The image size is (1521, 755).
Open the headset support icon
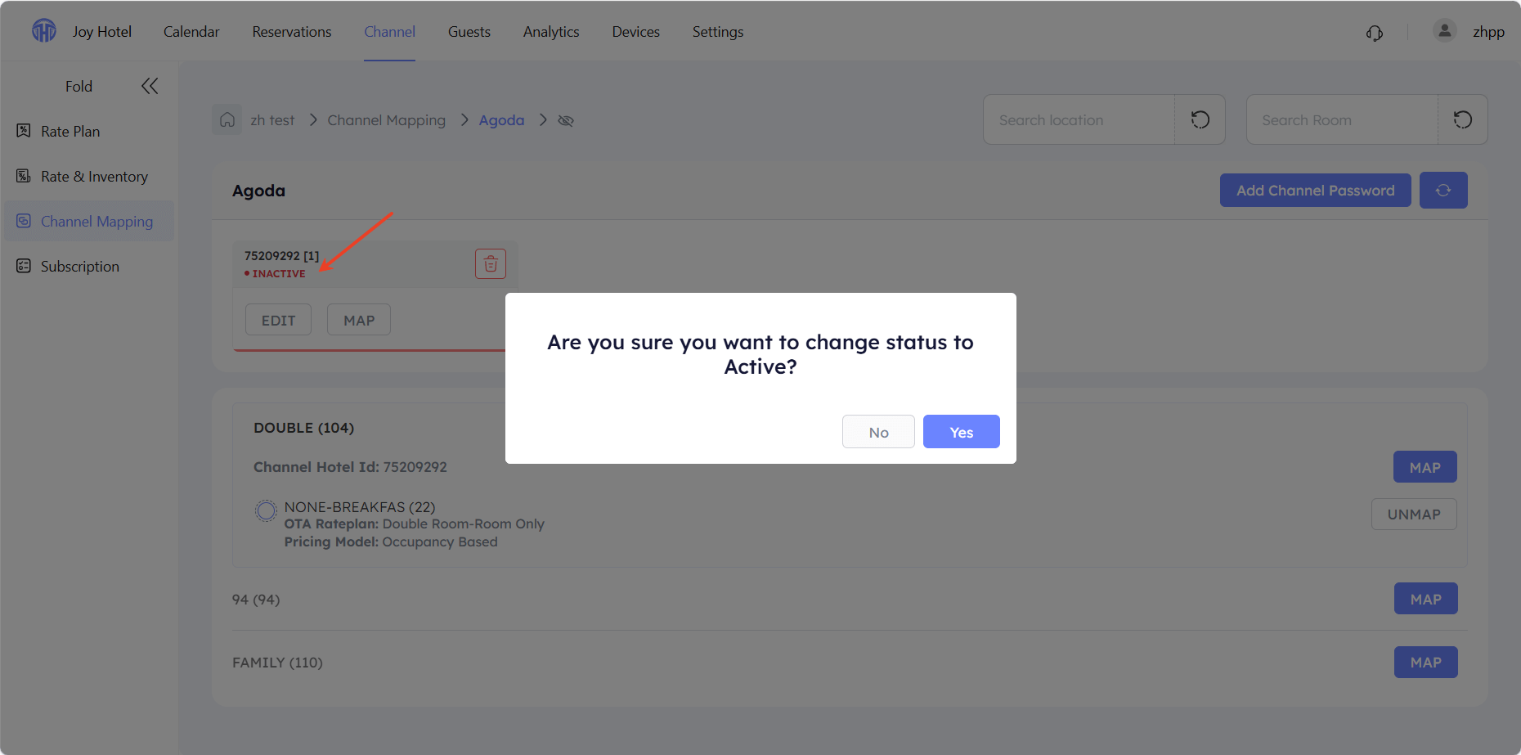(1375, 33)
